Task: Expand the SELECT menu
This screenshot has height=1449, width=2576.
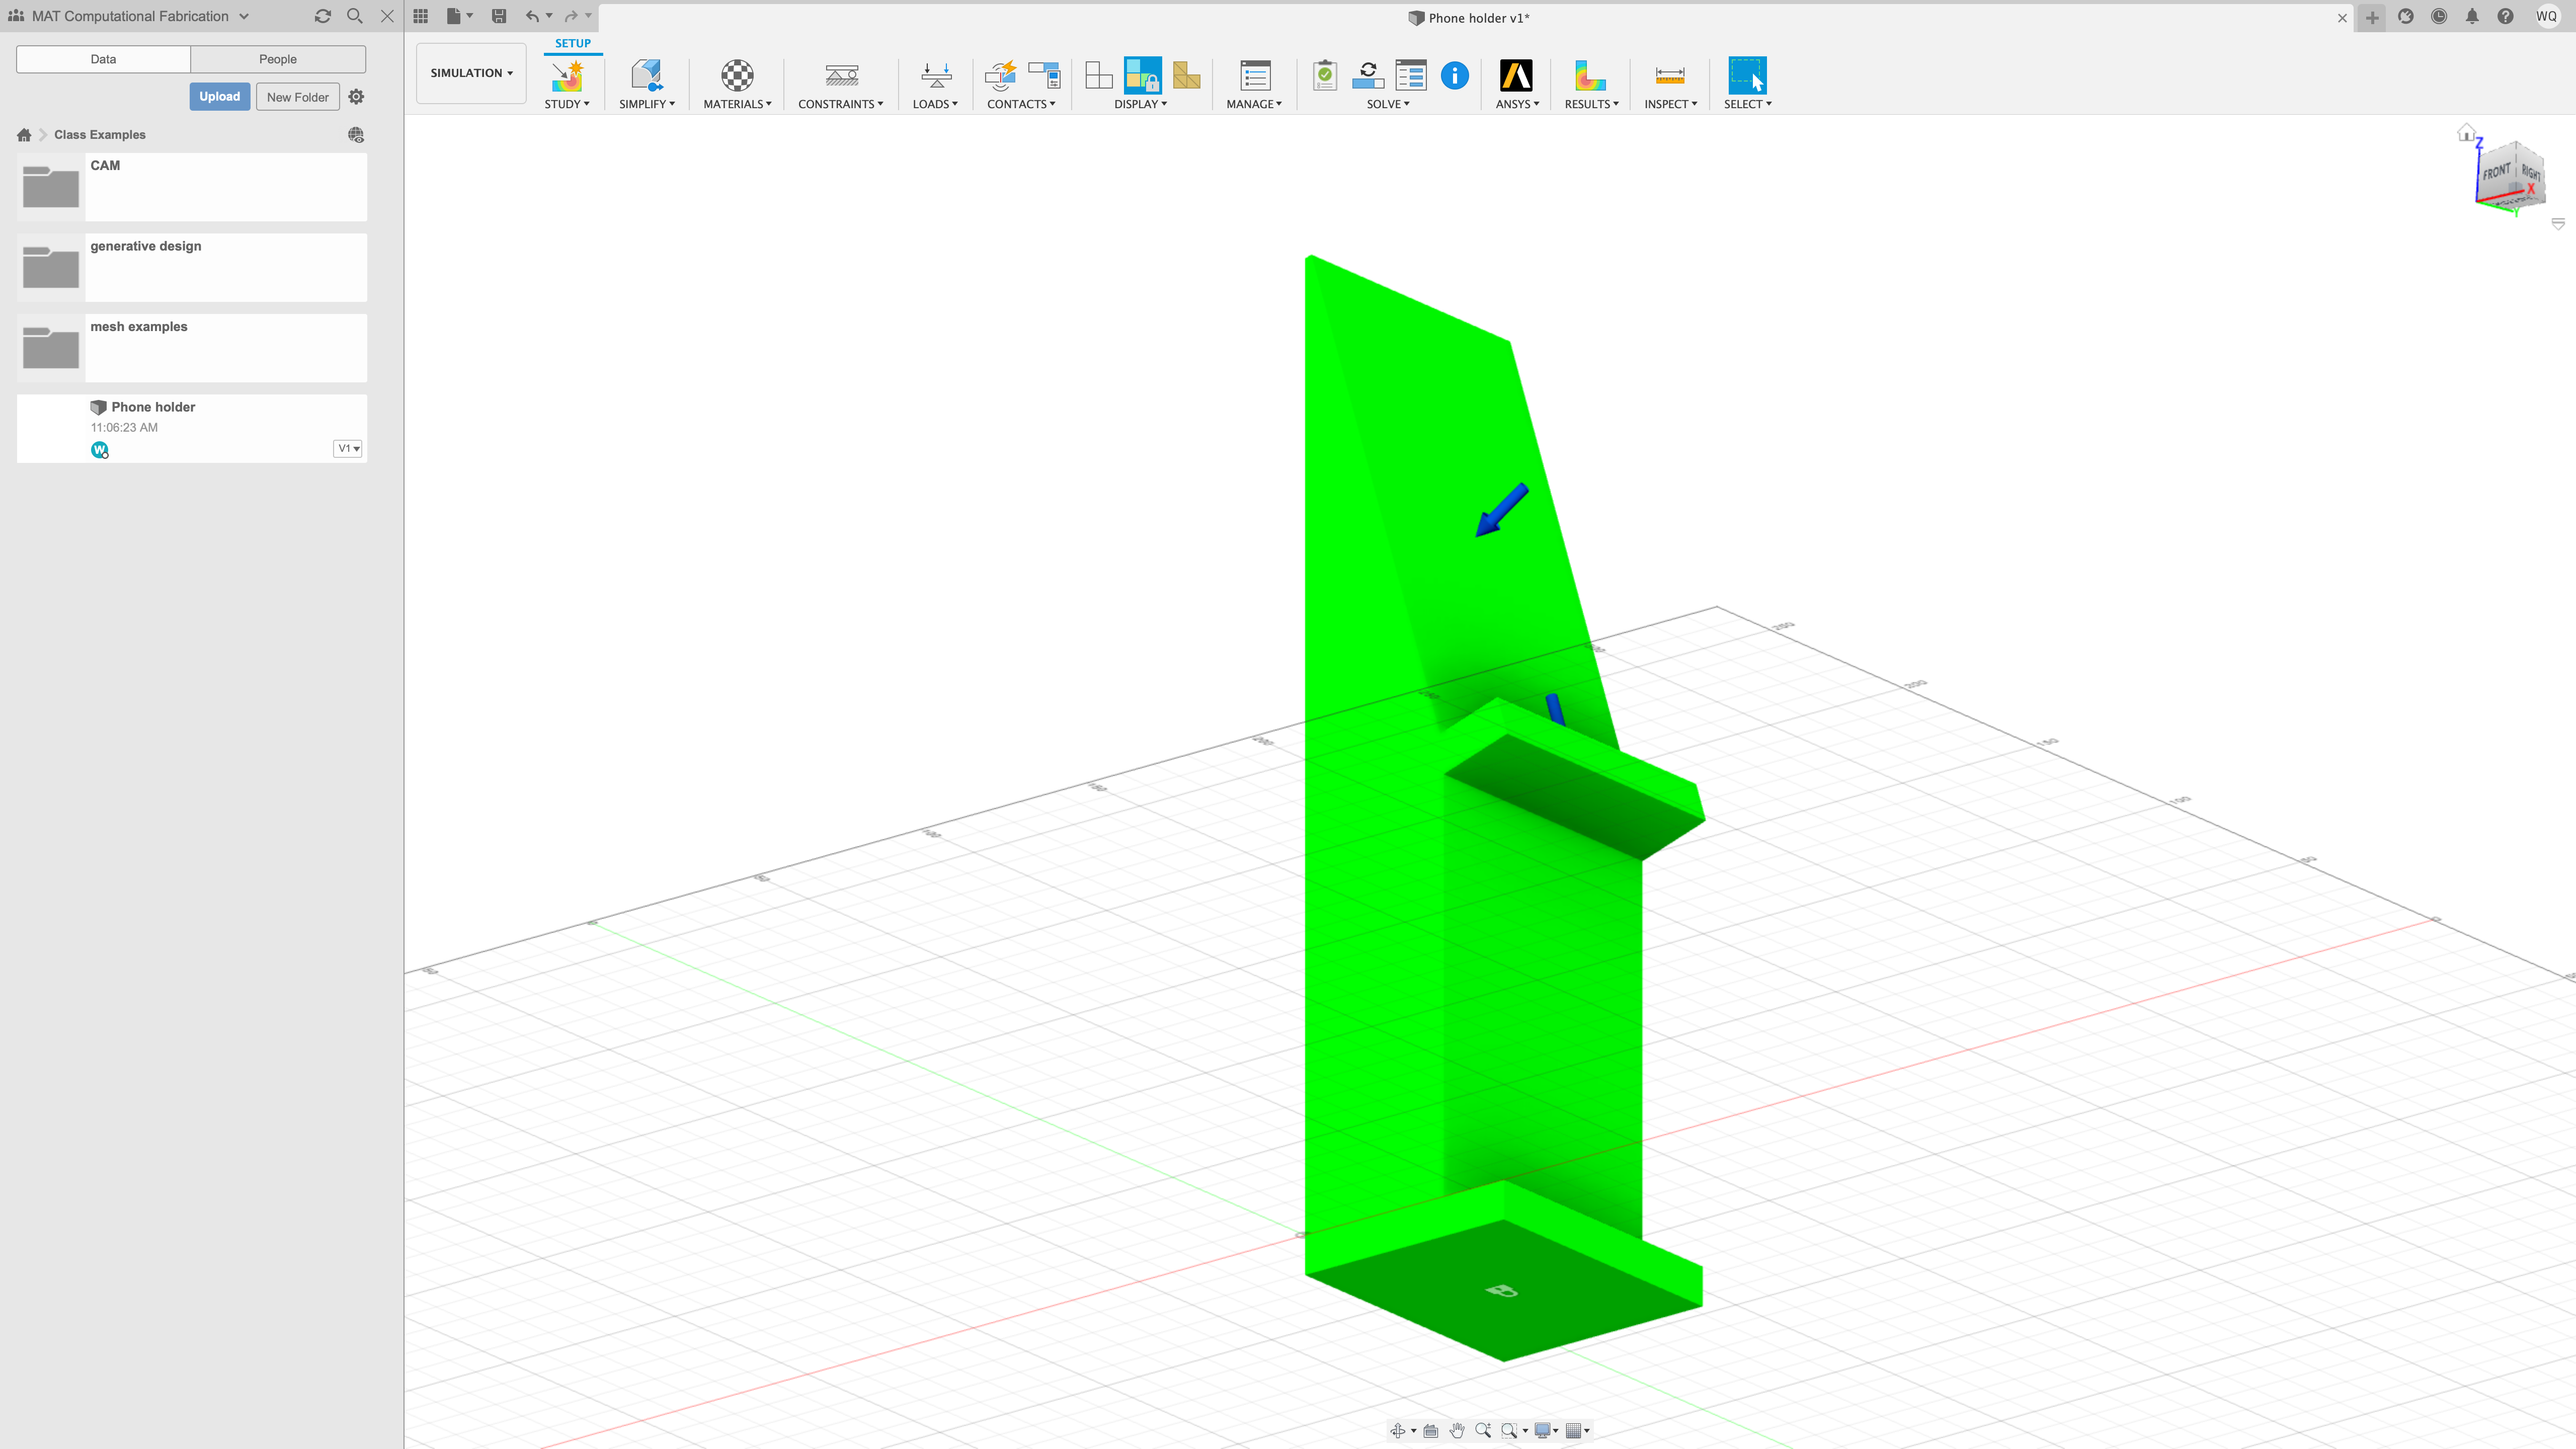Action: pos(1747,104)
